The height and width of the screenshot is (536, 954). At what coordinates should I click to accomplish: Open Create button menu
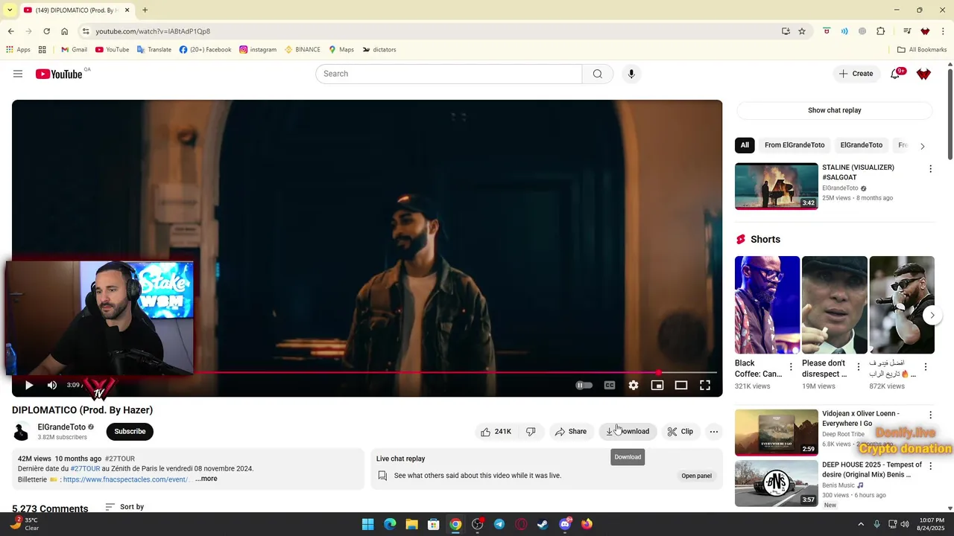tap(856, 74)
